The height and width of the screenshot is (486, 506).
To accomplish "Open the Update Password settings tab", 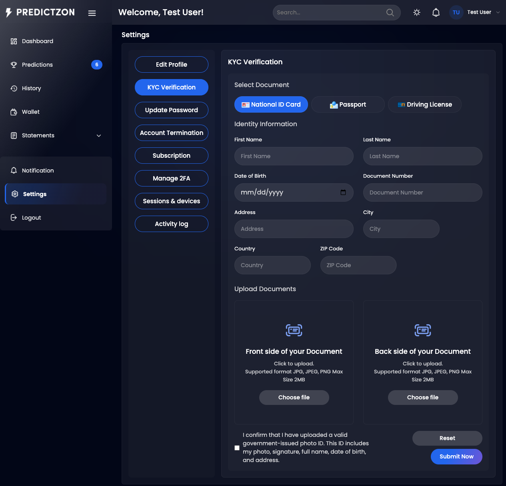I will pos(172,110).
